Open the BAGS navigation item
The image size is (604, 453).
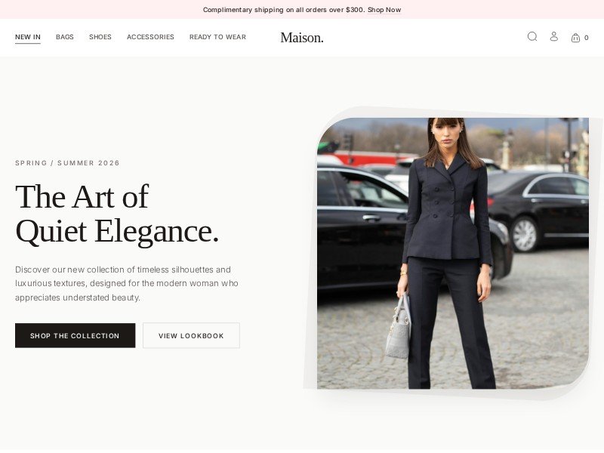(x=65, y=37)
